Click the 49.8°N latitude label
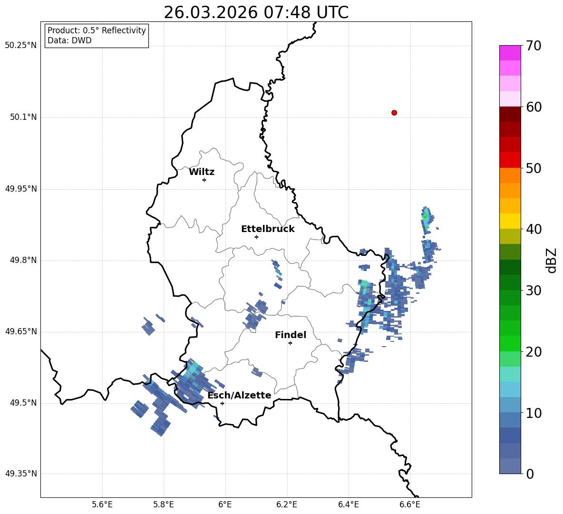Viewport: 563px width, 514px height. pyautogui.click(x=23, y=260)
